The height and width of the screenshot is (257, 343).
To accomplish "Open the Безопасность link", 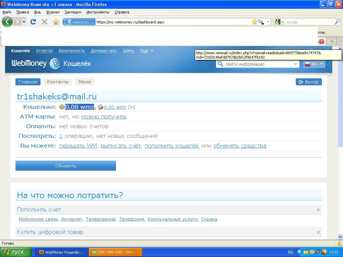I will (x=72, y=51).
